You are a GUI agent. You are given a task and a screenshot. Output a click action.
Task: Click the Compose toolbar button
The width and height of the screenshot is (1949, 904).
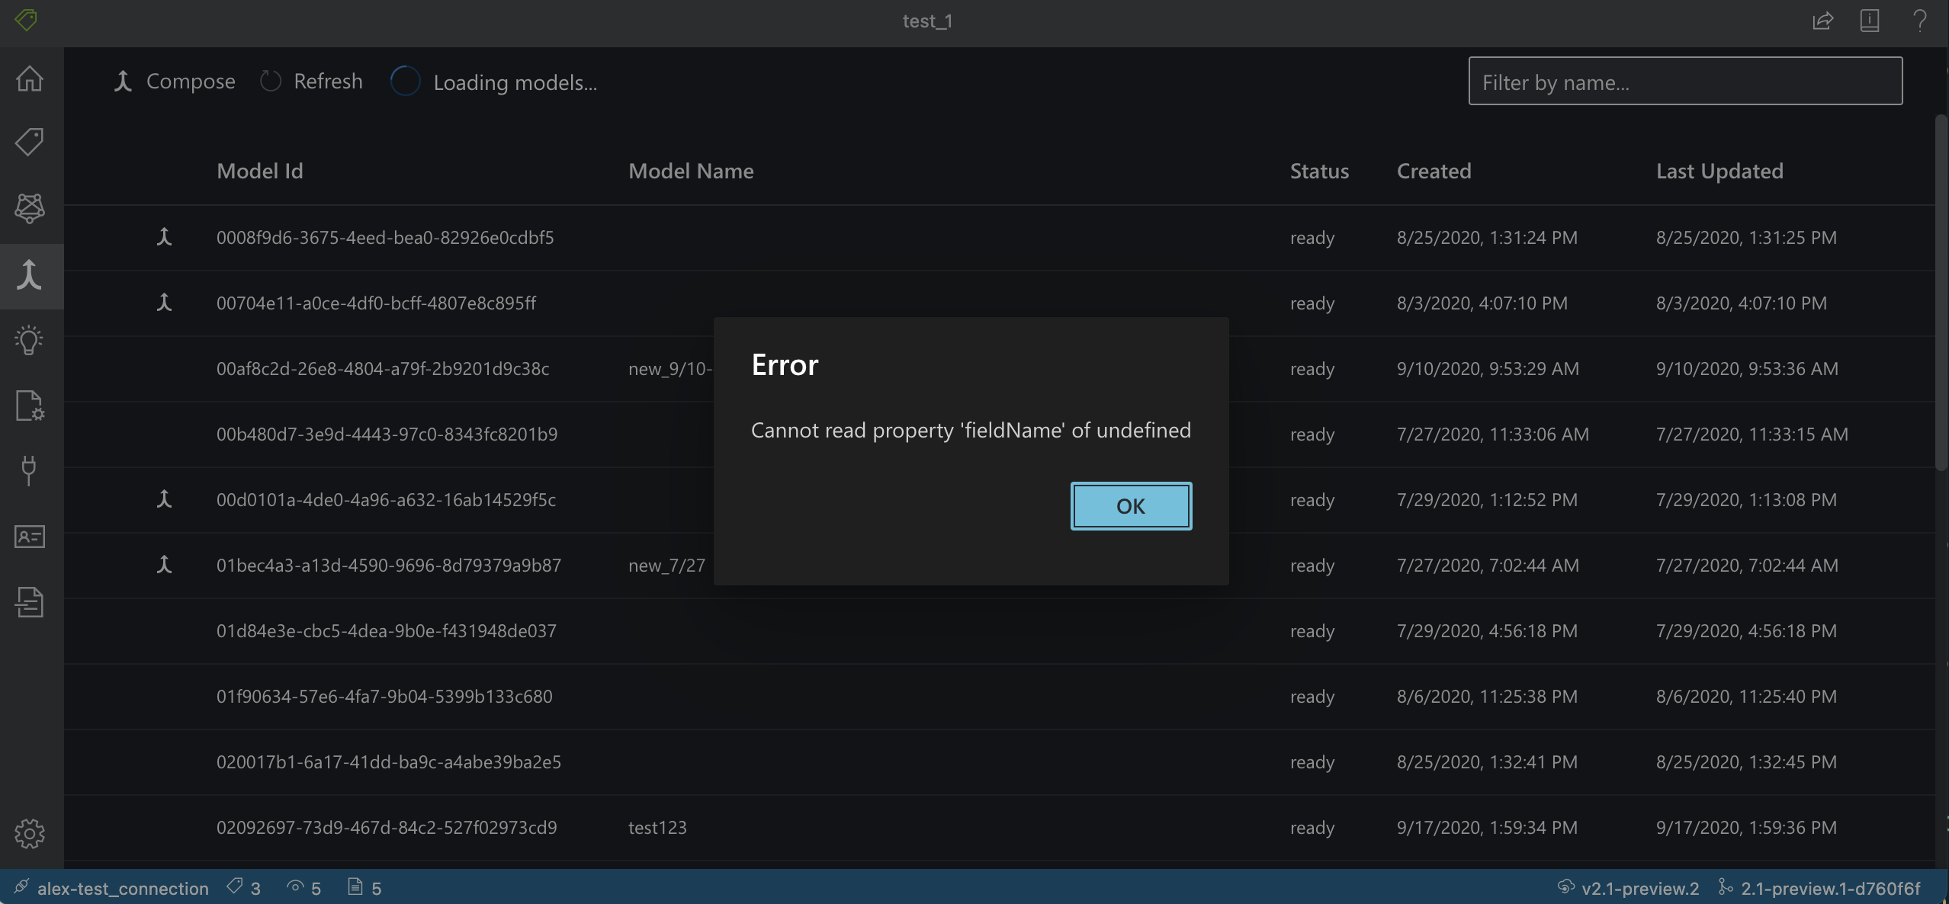(175, 82)
